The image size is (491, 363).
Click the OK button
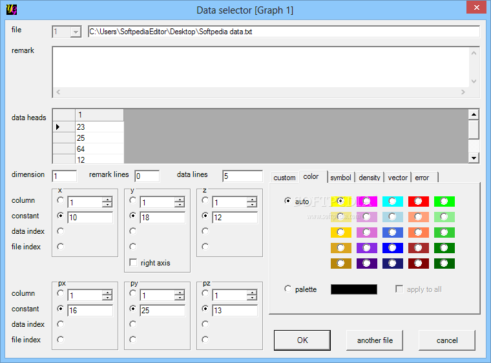pyautogui.click(x=302, y=340)
